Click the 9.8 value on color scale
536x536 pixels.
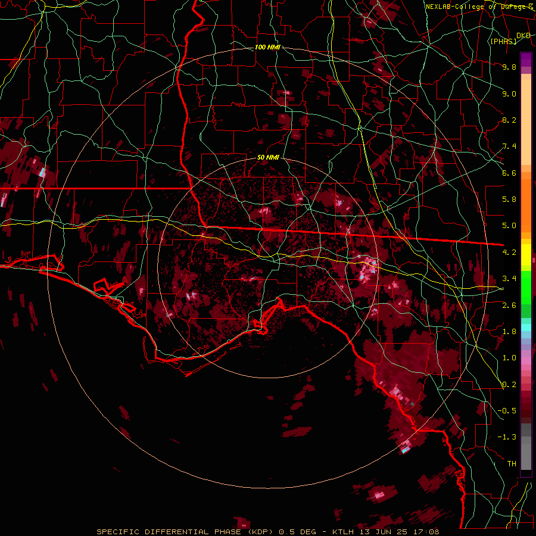509,67
